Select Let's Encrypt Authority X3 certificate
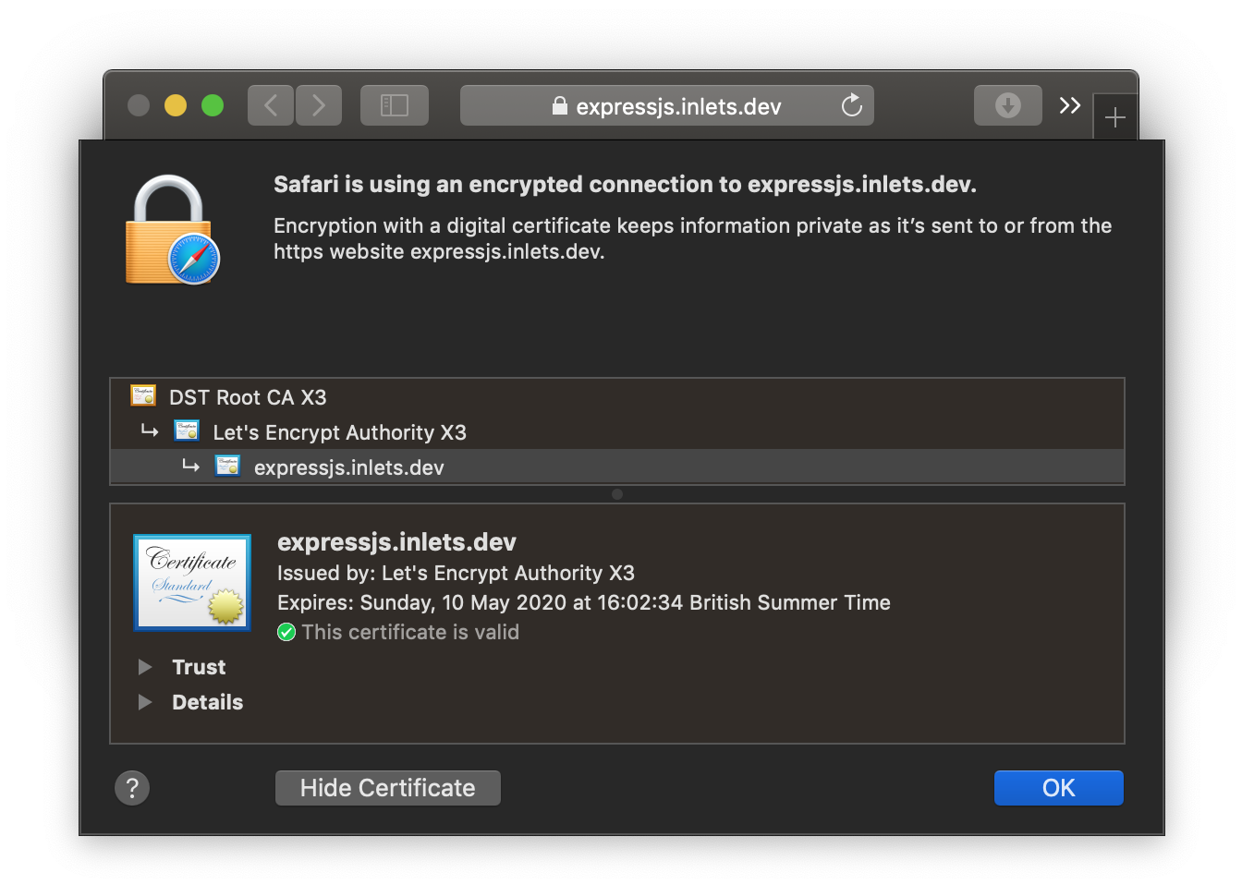Screen dimensions: 1242x885 pos(339,432)
